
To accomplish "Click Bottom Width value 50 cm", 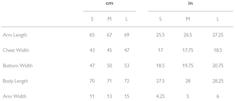I will coord(109,66).
